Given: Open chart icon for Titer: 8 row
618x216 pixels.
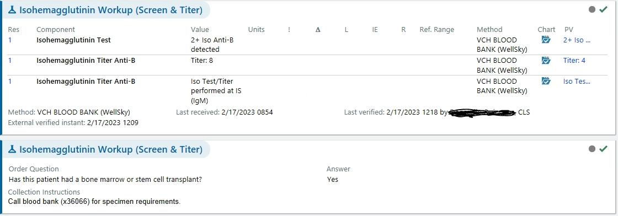Looking at the screenshot, I should pos(546,60).
